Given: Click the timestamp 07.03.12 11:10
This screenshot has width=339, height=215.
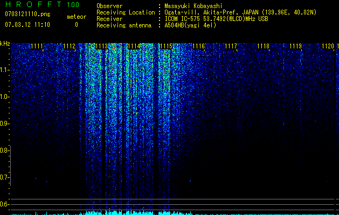Looking at the screenshot, I should tap(27, 25).
